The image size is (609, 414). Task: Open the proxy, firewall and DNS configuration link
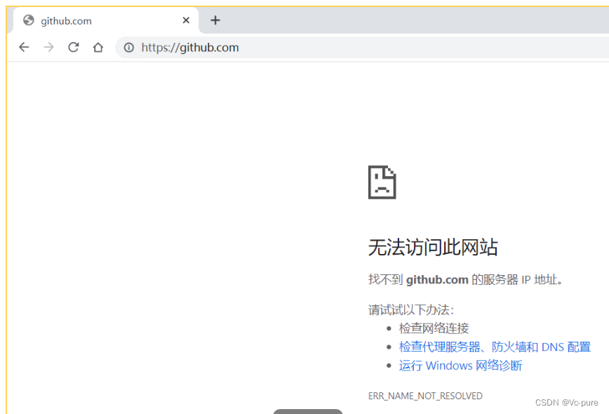coord(495,347)
